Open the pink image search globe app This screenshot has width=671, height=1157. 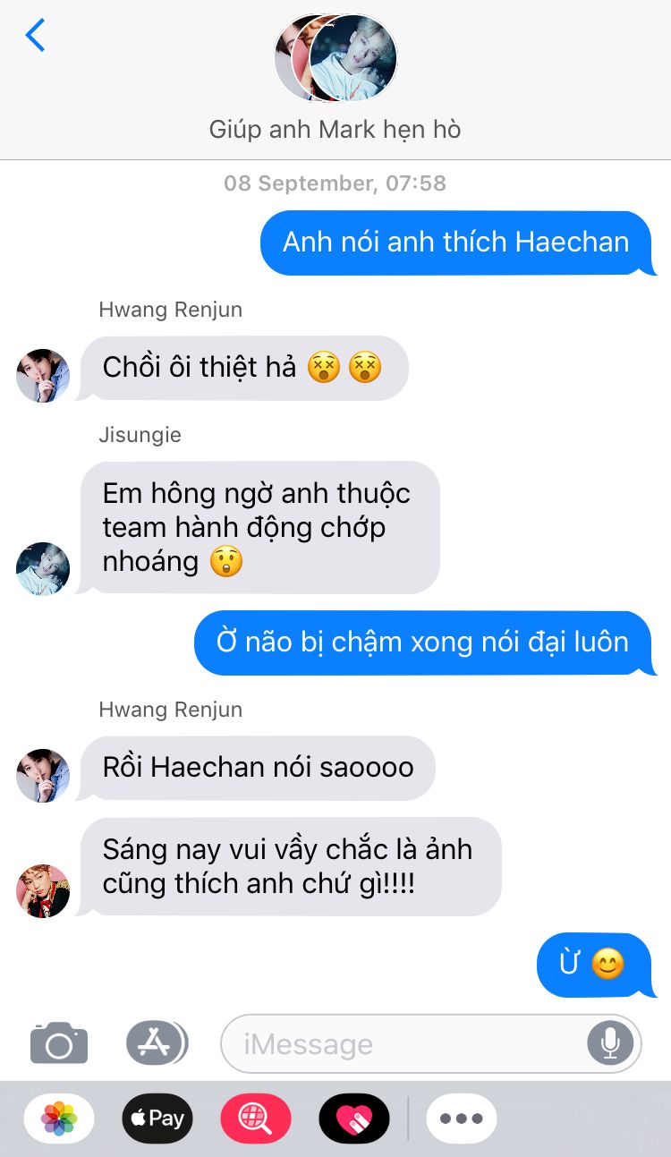click(x=256, y=1119)
